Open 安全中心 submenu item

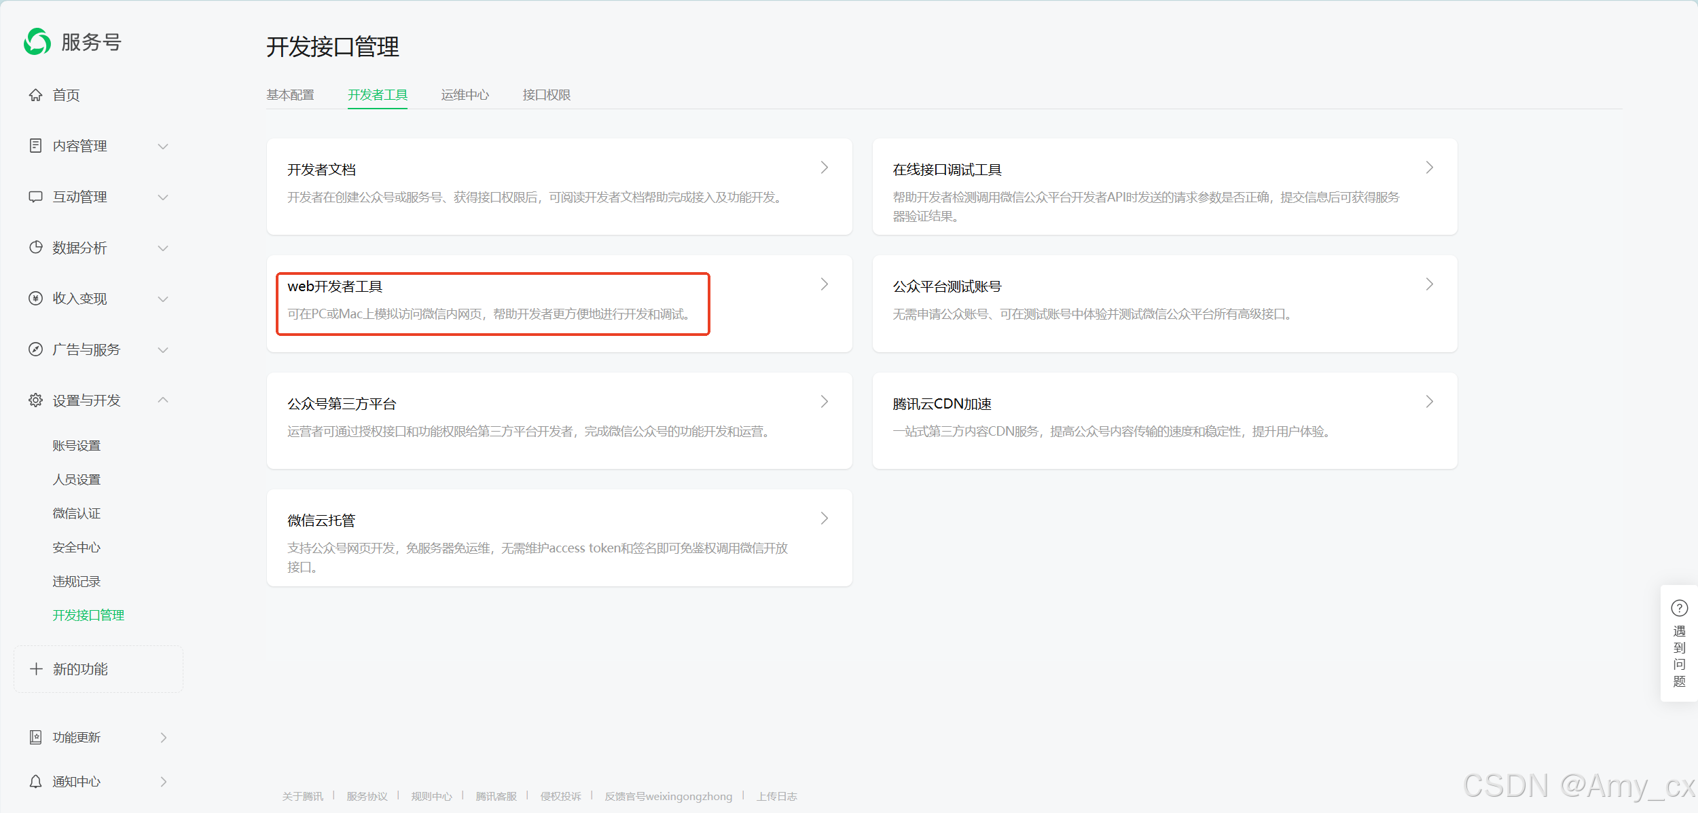pyautogui.click(x=77, y=547)
